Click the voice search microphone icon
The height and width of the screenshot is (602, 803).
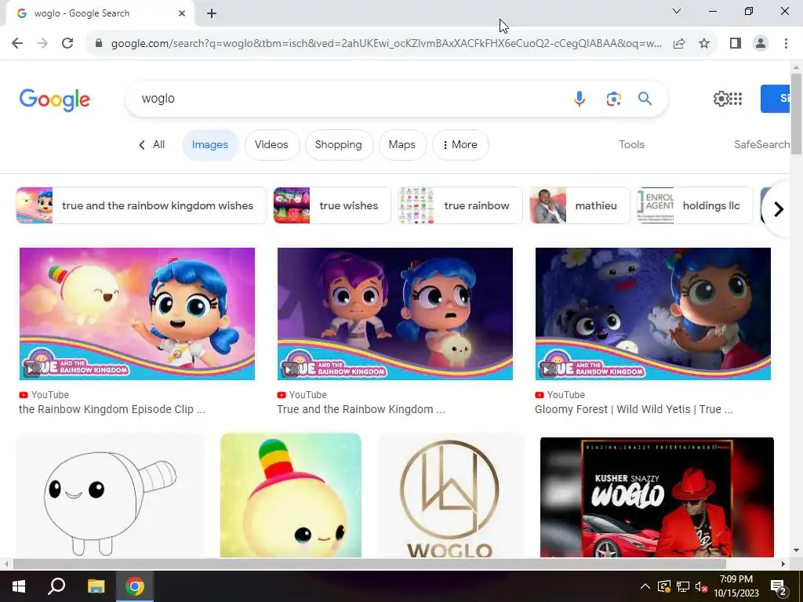[x=580, y=98]
